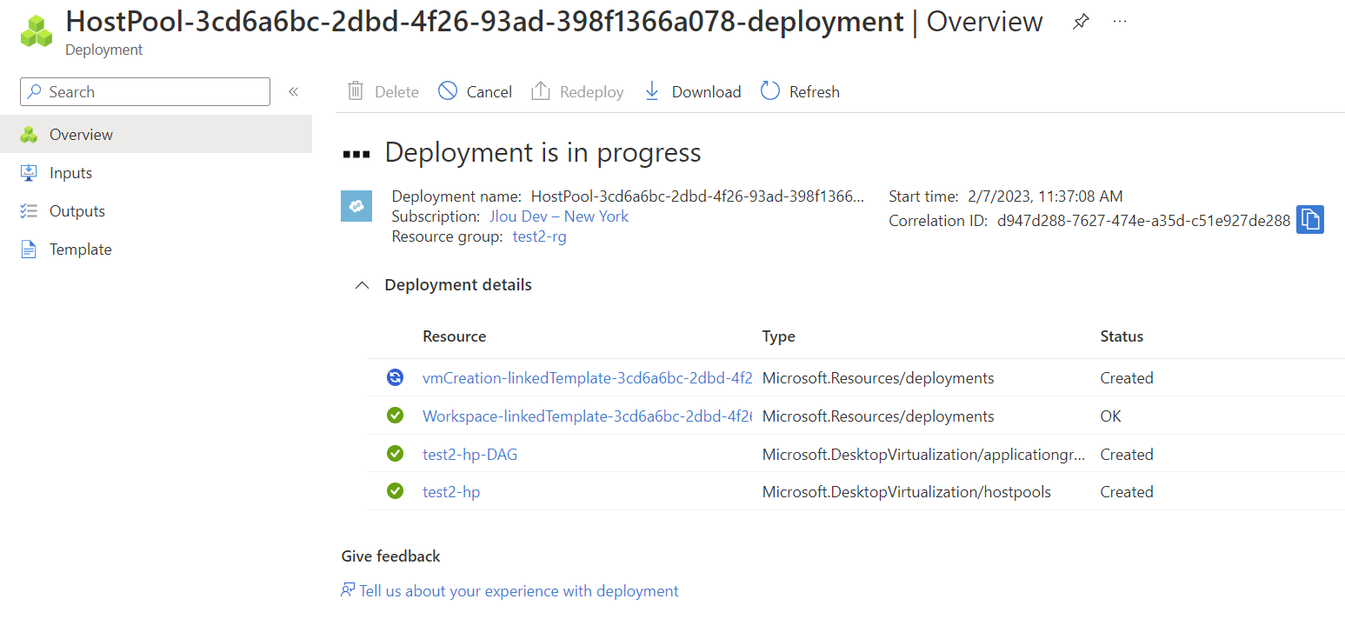The image size is (1345, 639).
Task: Click the Deployment details heading text
Action: 458,285
